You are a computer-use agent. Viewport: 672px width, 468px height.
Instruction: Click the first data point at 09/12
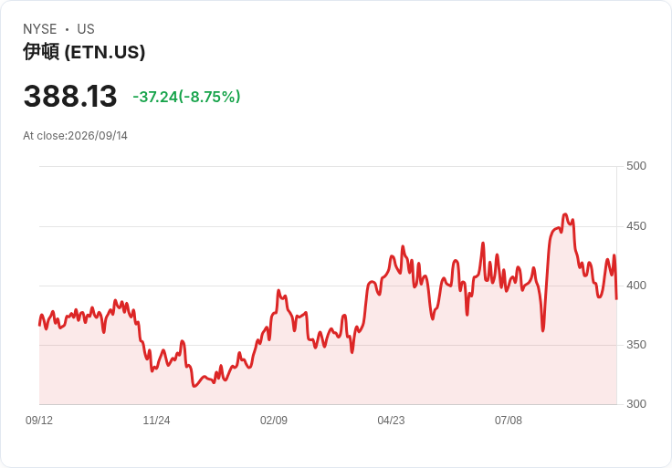coord(39,325)
